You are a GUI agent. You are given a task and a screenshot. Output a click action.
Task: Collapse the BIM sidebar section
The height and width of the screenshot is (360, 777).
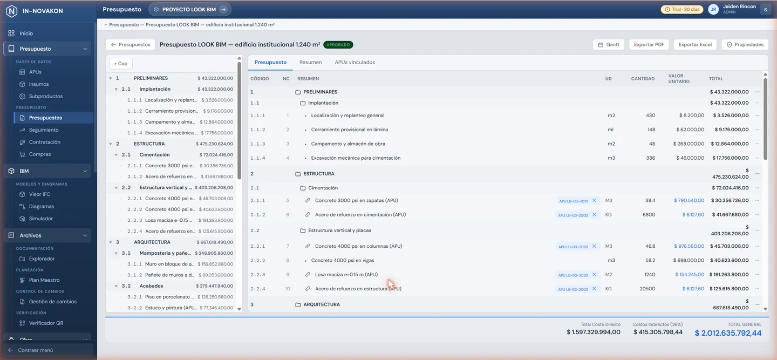[x=85, y=171]
